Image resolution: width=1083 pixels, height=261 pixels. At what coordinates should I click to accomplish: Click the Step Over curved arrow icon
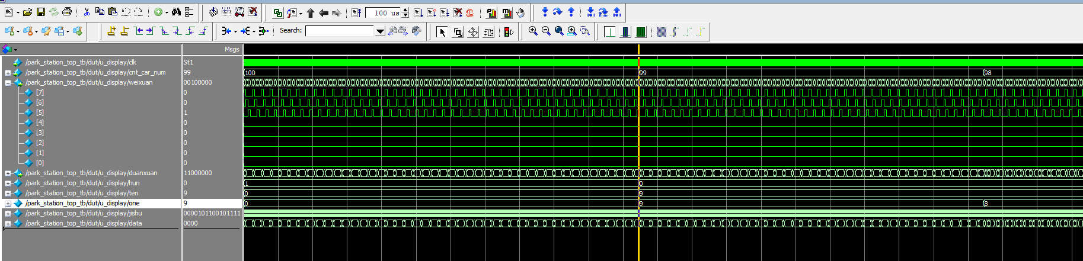click(557, 12)
